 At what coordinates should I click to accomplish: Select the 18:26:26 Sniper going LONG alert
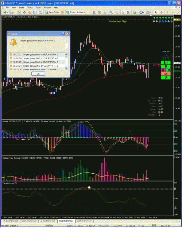tap(37, 58)
